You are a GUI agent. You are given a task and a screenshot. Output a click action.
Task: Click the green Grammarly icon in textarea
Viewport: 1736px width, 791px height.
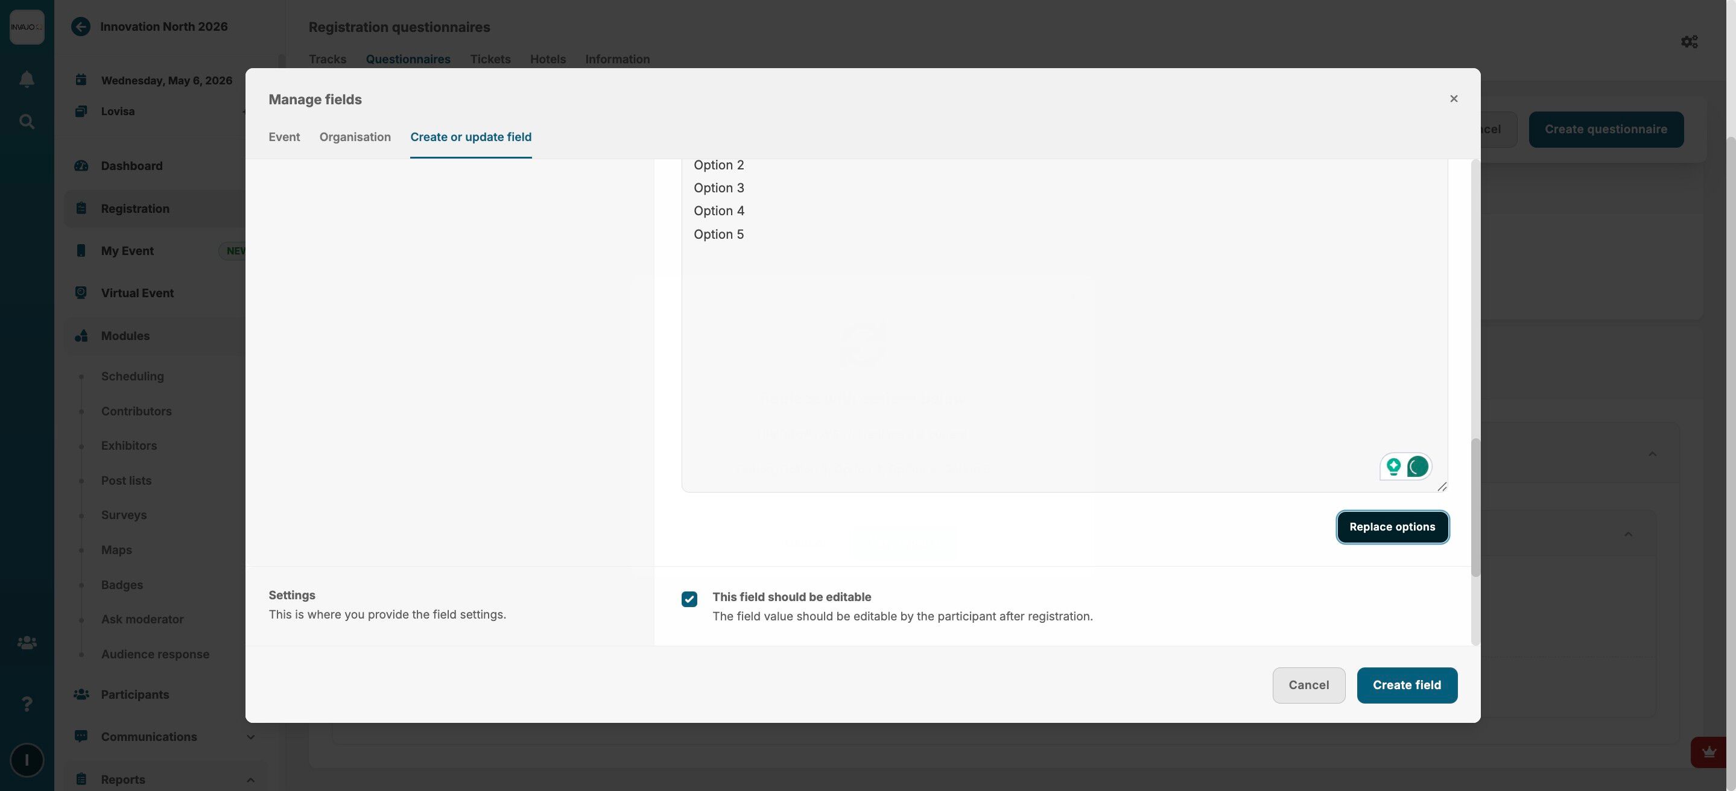[1418, 466]
